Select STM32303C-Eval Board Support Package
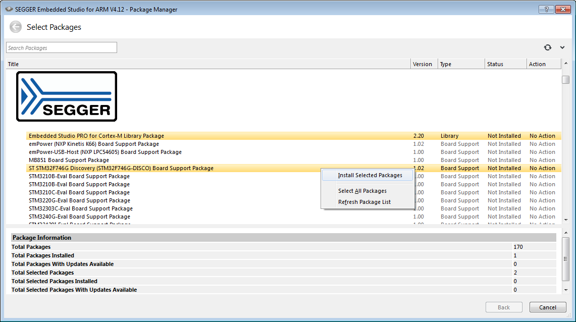576x322 pixels. point(80,208)
